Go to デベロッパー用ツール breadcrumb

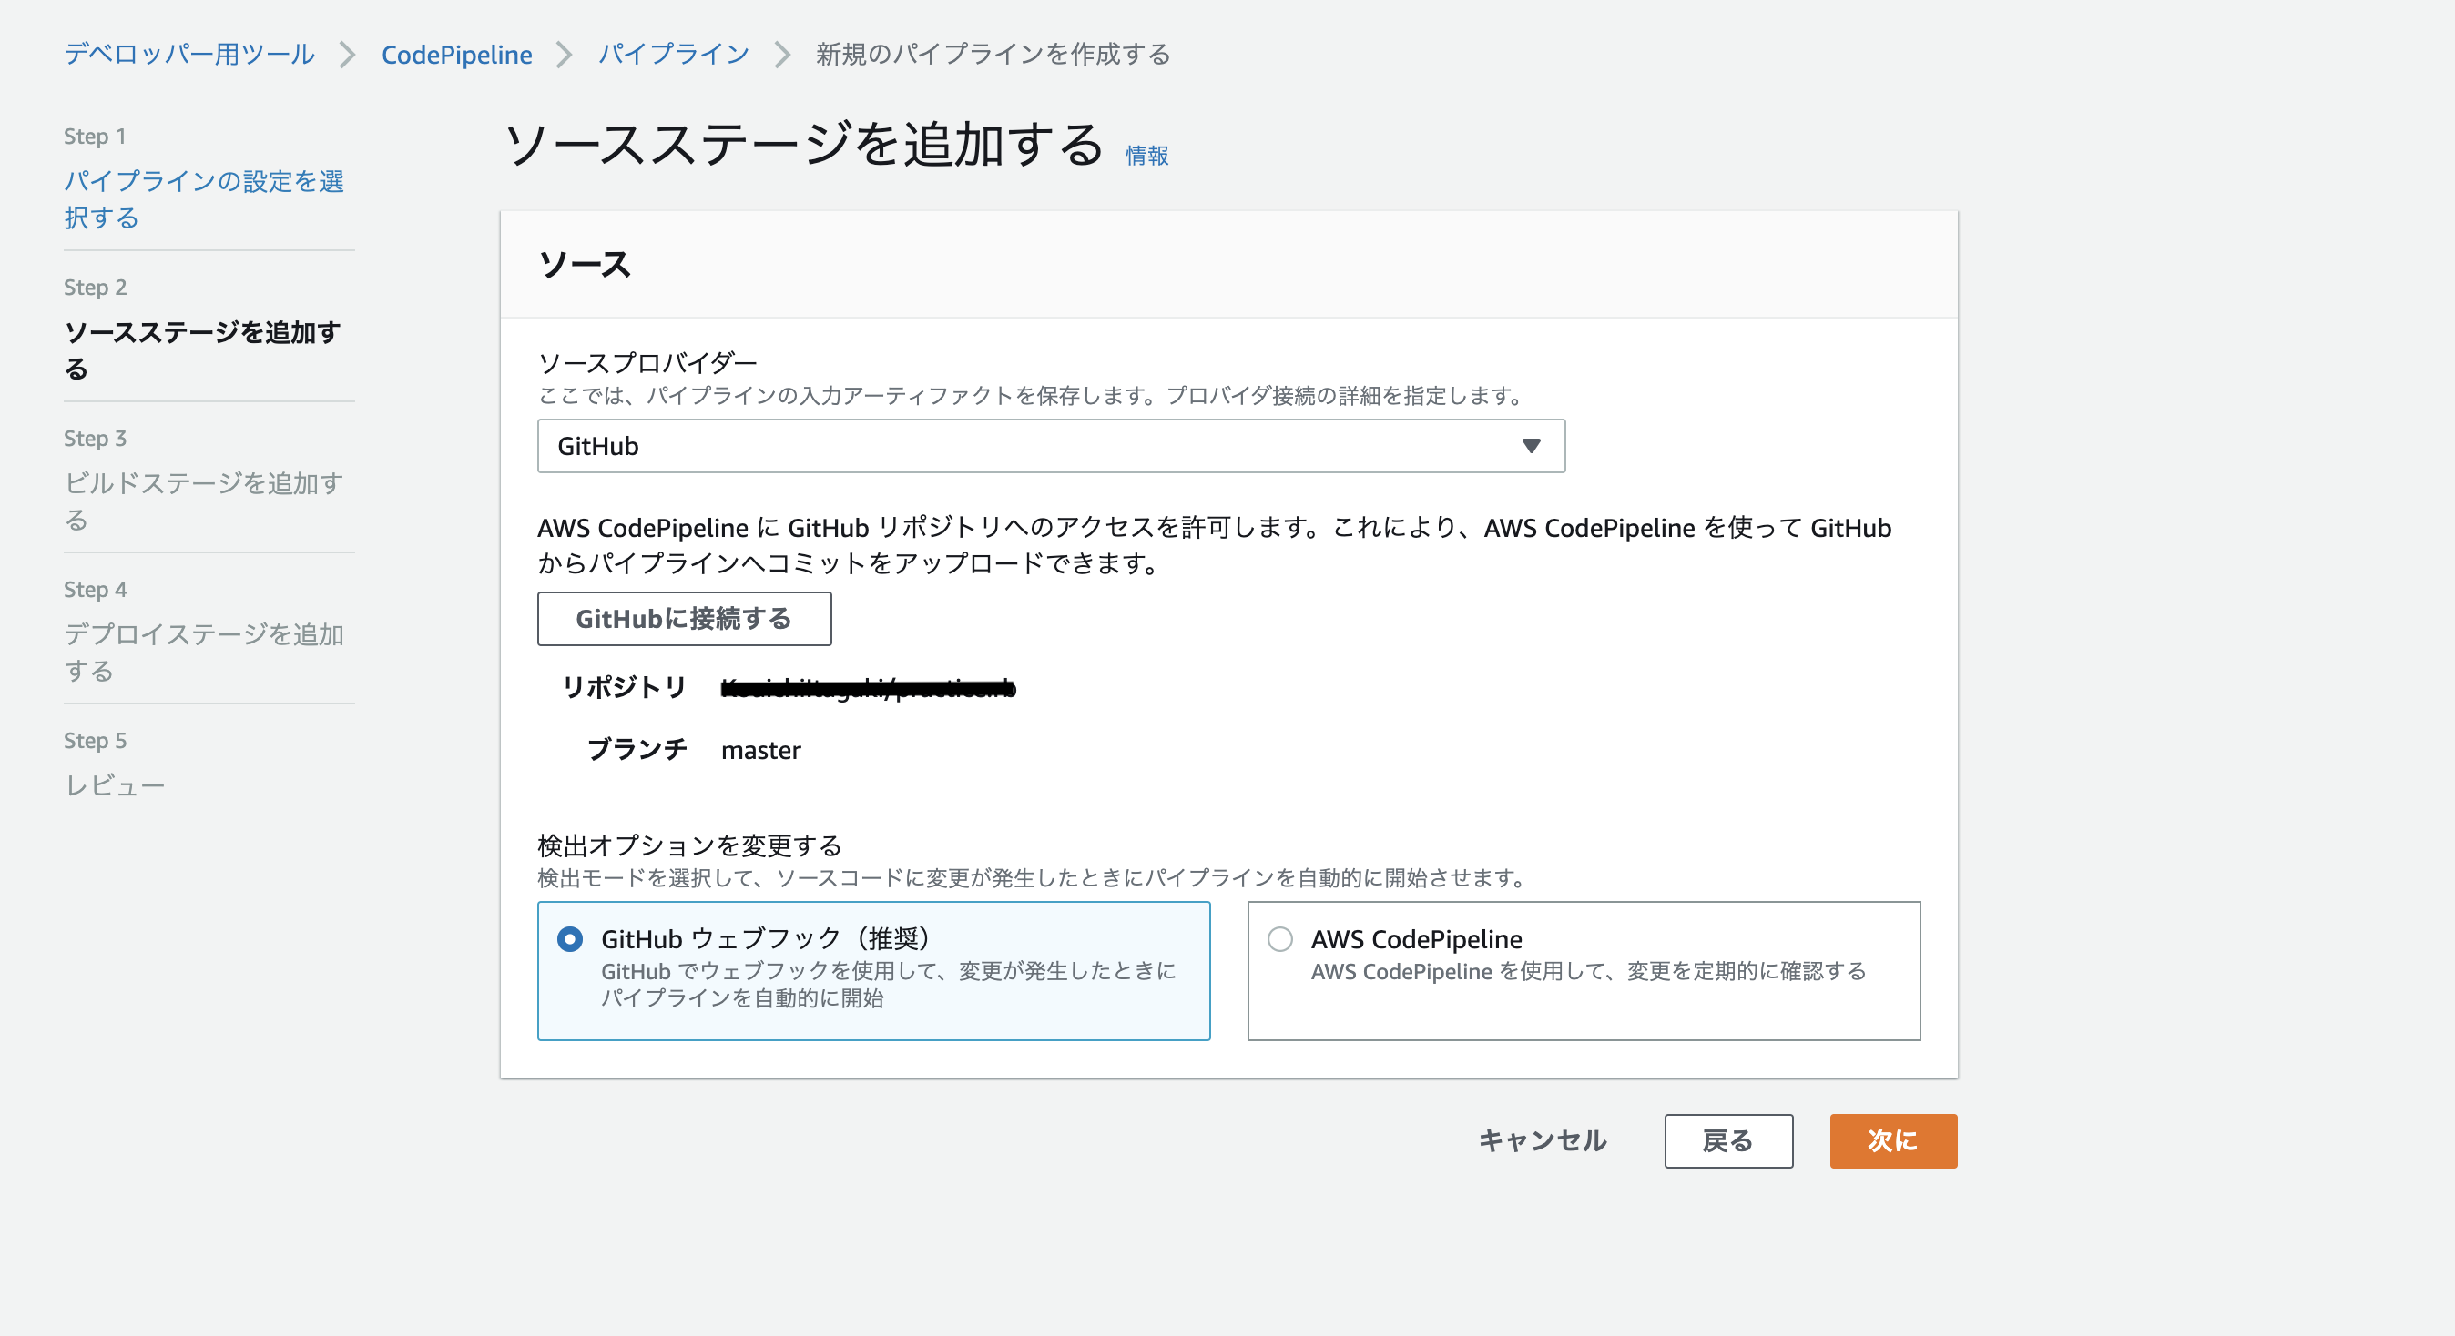(x=188, y=55)
